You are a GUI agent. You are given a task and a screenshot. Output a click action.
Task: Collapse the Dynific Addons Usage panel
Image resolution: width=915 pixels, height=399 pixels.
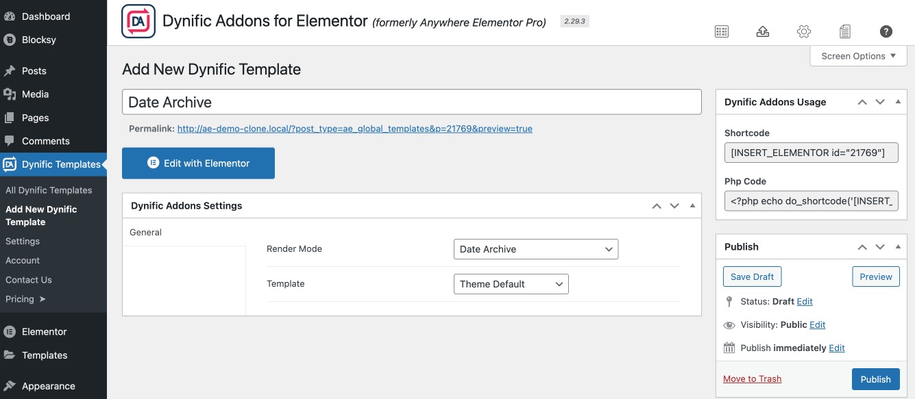click(x=898, y=102)
